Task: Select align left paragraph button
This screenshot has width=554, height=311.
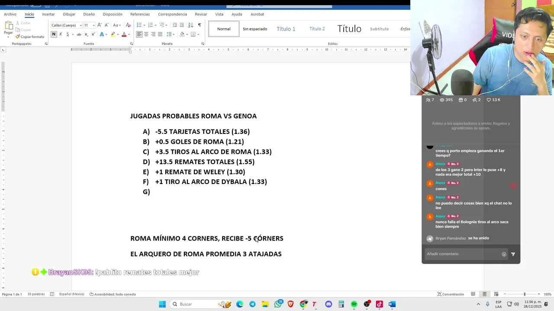Action: pyautogui.click(x=139, y=34)
